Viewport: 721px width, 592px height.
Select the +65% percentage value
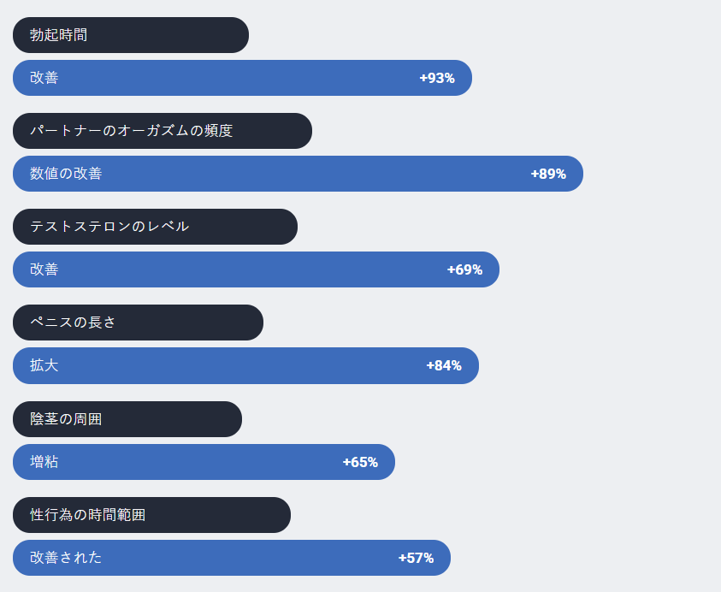point(360,462)
